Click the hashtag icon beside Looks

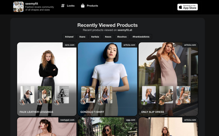coord(63,6)
